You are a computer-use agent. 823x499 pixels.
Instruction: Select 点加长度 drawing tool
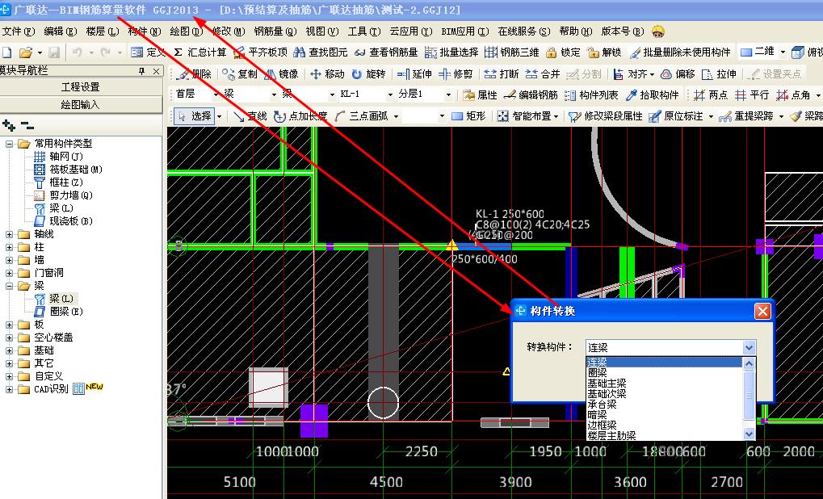300,116
